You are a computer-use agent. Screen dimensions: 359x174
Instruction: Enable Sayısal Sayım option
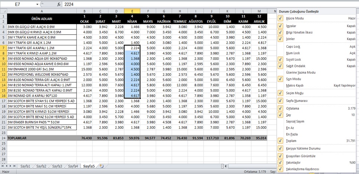pos(317,121)
